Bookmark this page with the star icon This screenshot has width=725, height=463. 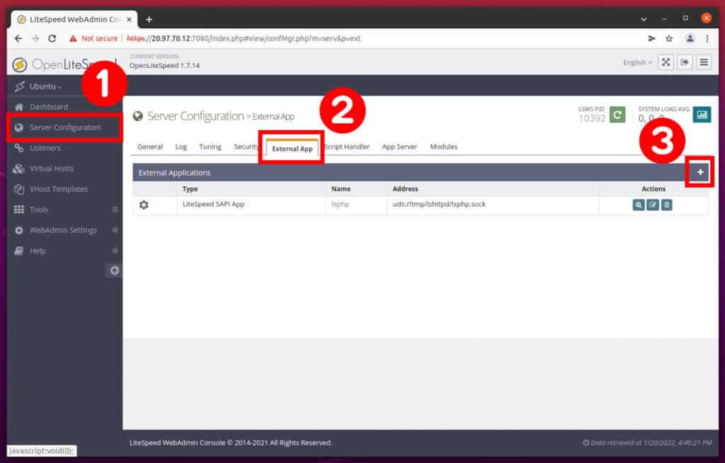click(x=669, y=38)
